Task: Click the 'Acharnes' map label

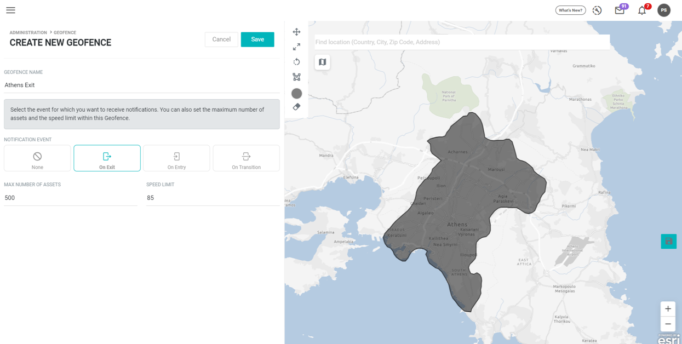Action: 457,152
